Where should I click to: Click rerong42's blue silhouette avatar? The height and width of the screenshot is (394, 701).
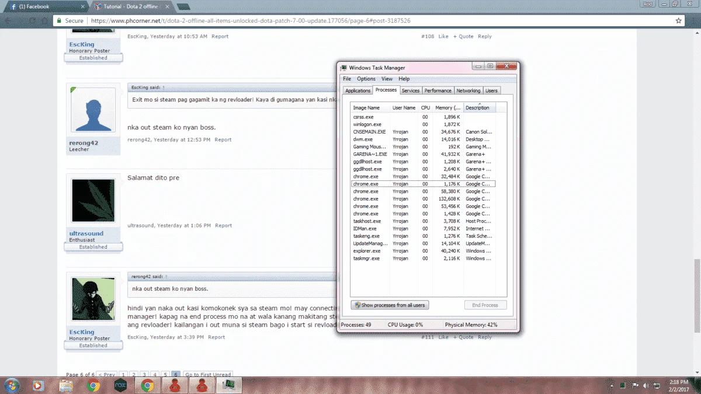click(x=93, y=110)
